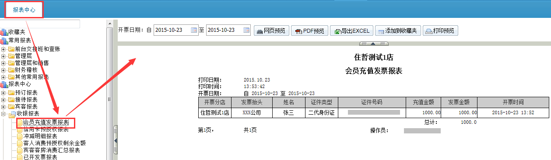This screenshot has width=551, height=160.
Task: Click the 冲减明细报表 document icon
Action: (20, 136)
